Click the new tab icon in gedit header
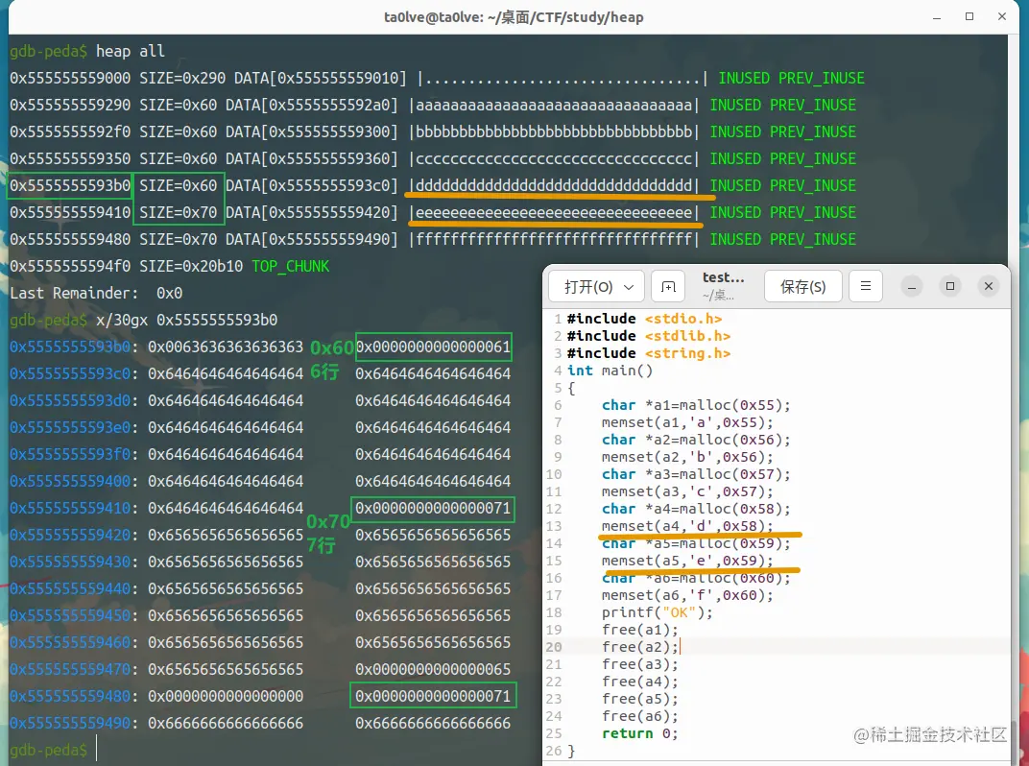The height and width of the screenshot is (766, 1029). (x=668, y=287)
